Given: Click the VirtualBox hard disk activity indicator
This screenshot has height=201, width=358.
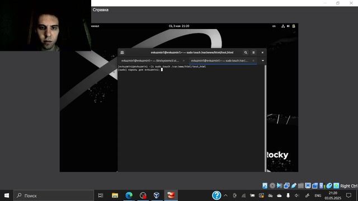Looking at the screenshot, I should pos(265,186).
